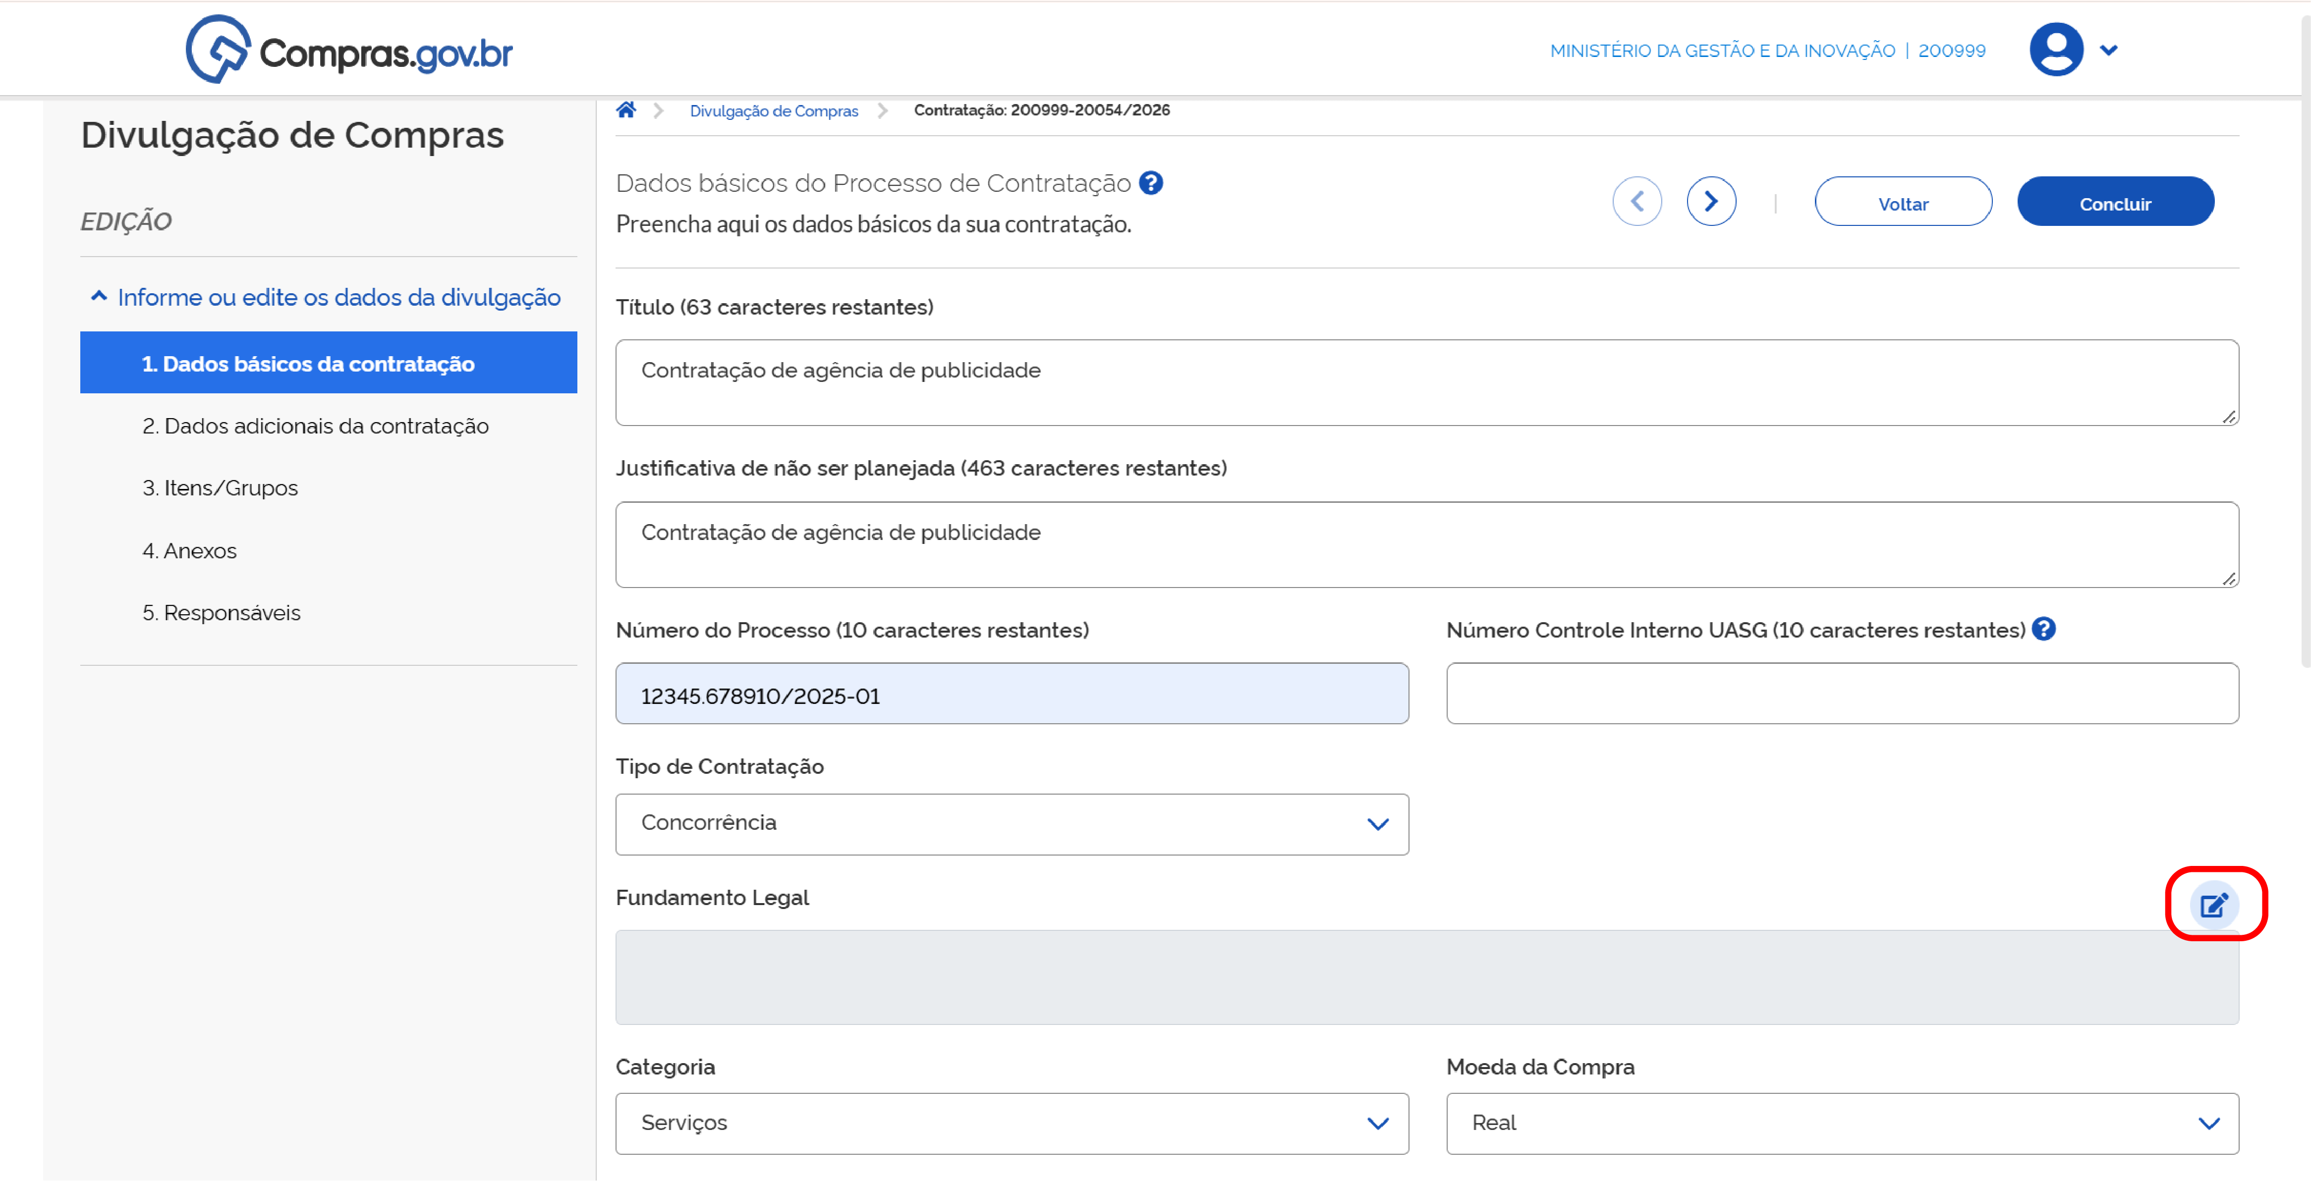The height and width of the screenshot is (1181, 2311).
Task: Go to home via breadcrumb house icon
Action: click(626, 109)
